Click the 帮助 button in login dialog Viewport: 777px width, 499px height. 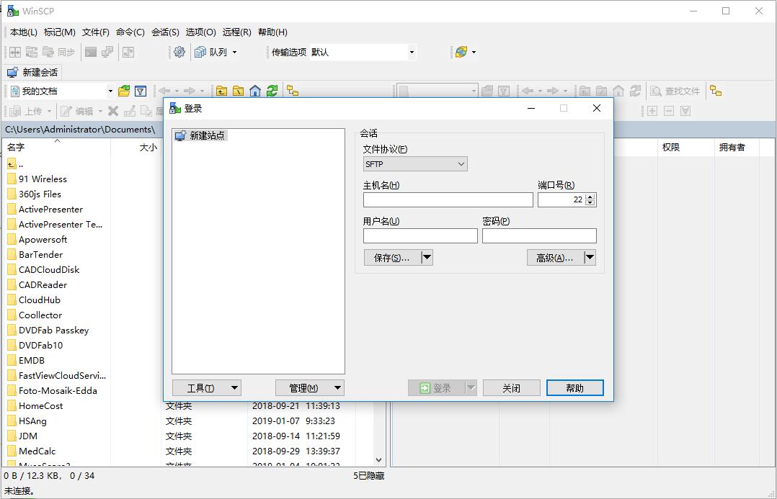point(575,388)
